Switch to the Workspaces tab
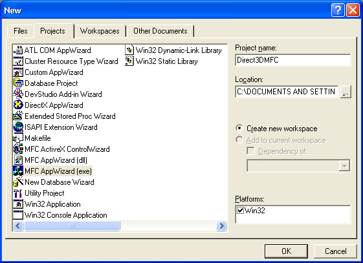363x263 pixels. click(100, 31)
